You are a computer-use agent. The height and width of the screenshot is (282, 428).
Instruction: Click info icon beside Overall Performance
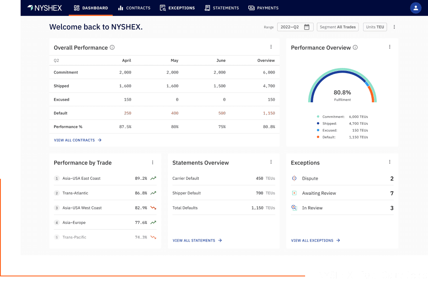click(x=112, y=47)
